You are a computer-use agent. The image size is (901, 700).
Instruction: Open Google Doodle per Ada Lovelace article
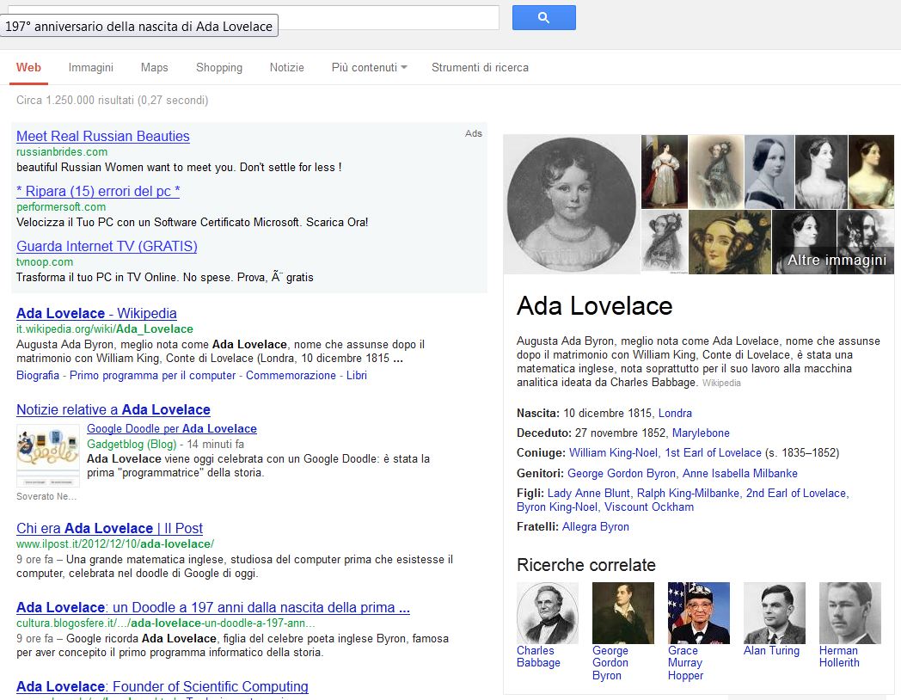pos(172,429)
